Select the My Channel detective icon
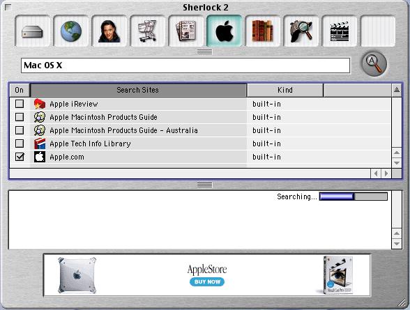This screenshot has width=410, height=310. click(301, 31)
